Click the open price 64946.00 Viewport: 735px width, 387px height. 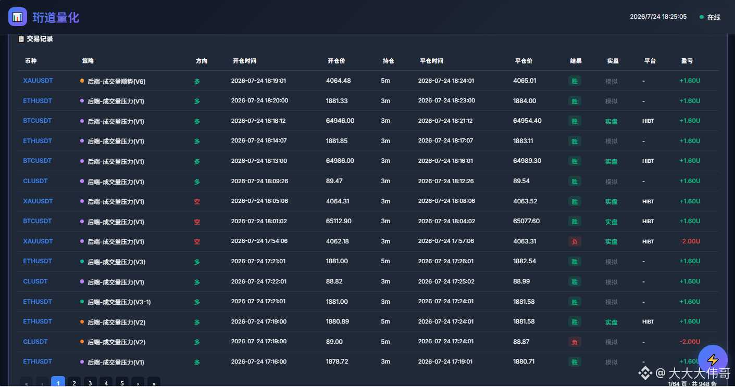[340, 121]
